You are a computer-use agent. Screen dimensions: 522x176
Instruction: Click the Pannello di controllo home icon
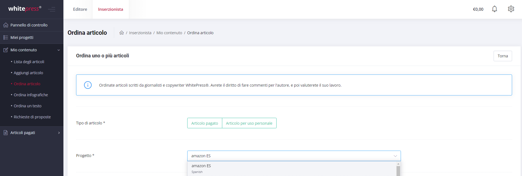pos(6,25)
